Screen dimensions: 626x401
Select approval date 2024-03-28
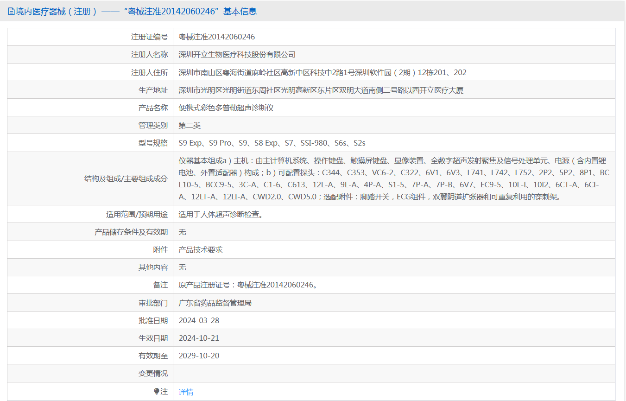(199, 321)
